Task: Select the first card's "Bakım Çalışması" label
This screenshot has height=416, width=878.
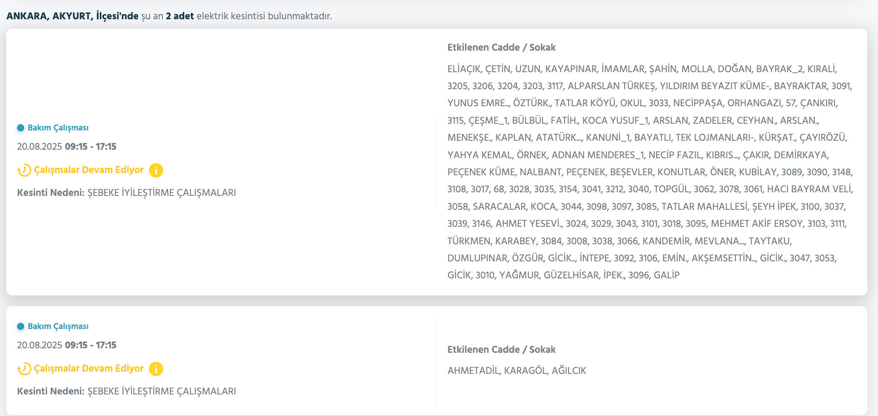Action: (58, 128)
